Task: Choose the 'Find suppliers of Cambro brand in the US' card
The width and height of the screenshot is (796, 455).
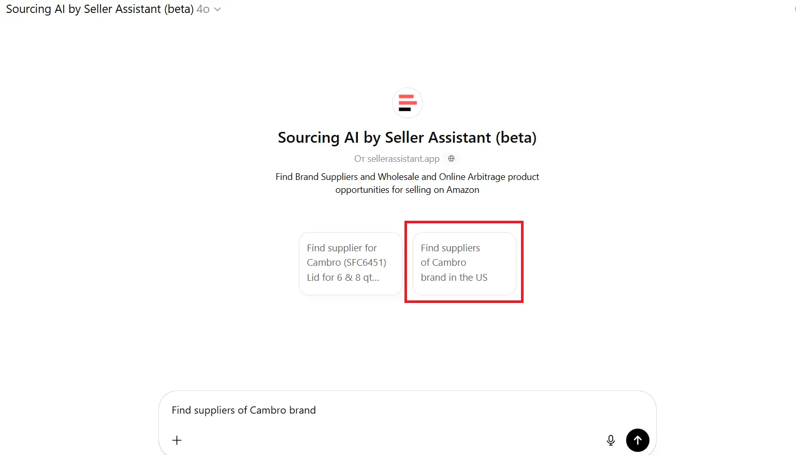Action: [x=464, y=262]
